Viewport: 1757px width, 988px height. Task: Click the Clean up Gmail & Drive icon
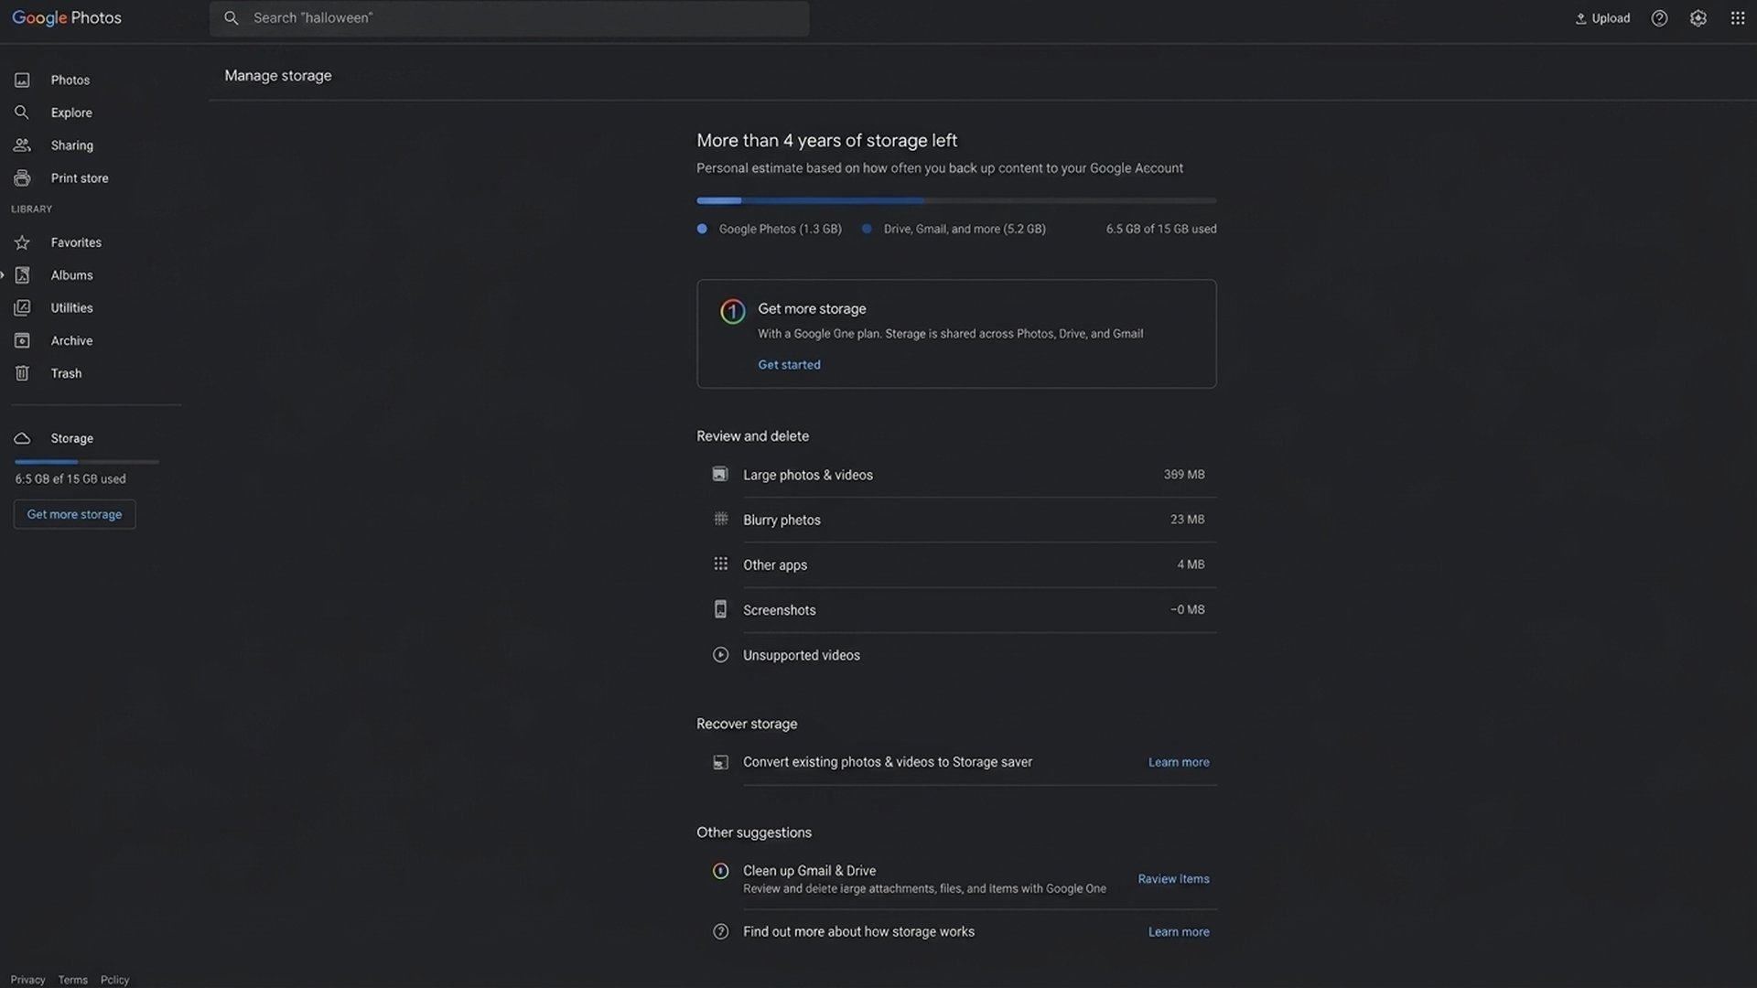720,871
